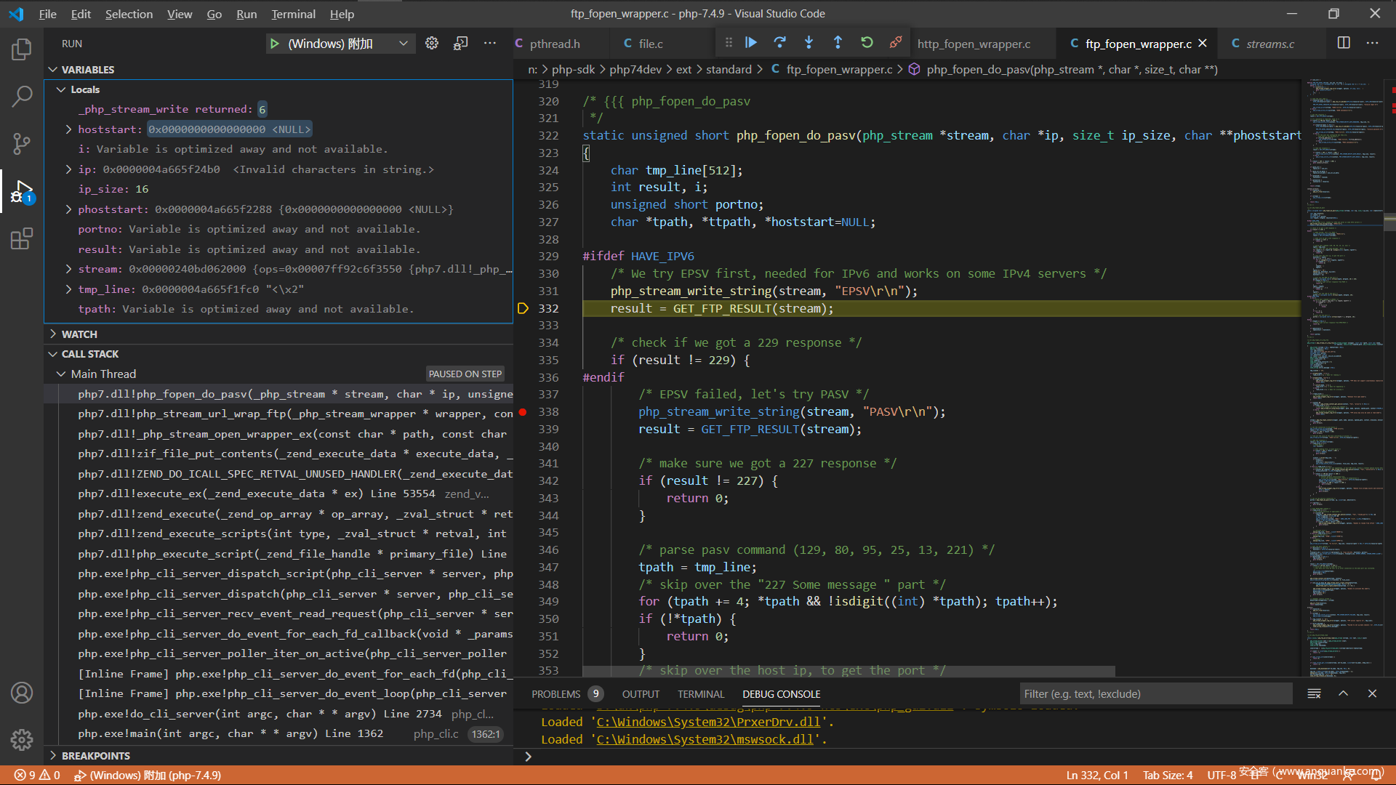Click the Step Out debug icon
This screenshot has height=785, width=1396.
click(x=838, y=43)
